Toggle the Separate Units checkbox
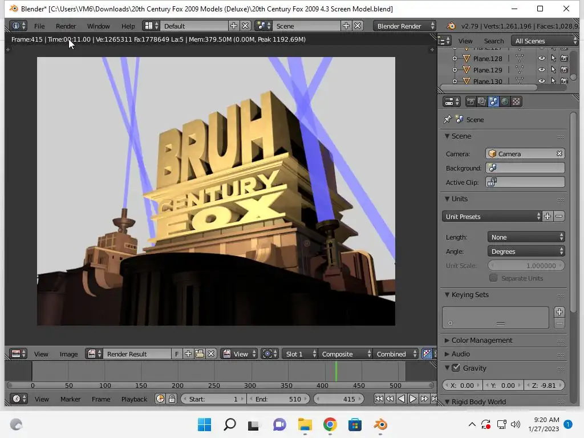The height and width of the screenshot is (438, 584). pos(493,278)
